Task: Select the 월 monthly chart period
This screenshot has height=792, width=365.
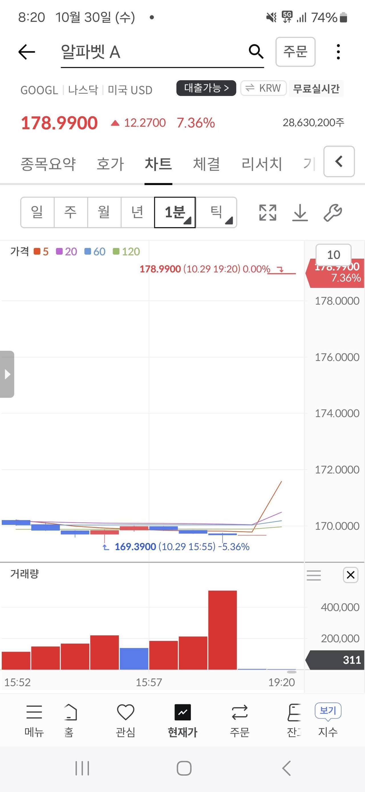Action: [104, 212]
